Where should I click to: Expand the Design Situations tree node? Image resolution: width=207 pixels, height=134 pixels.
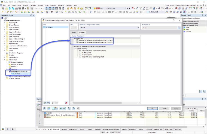pyautogui.click(x=7, y=62)
